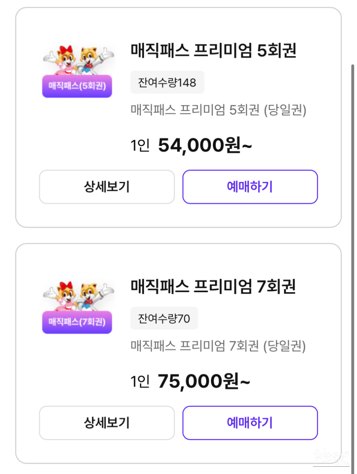Click the 잔여수량148 stock tag
The width and height of the screenshot is (357, 474).
(x=167, y=82)
